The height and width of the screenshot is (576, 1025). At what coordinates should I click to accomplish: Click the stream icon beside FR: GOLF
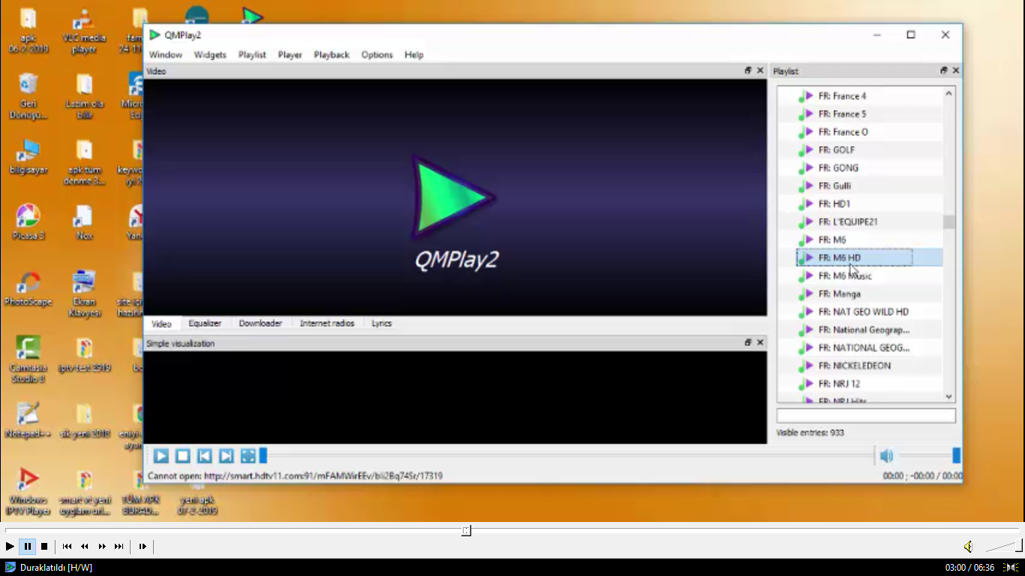(x=806, y=150)
